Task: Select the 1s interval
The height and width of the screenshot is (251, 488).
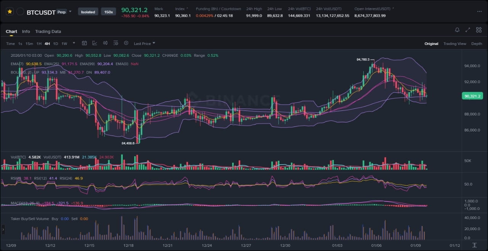Action: [x=20, y=43]
